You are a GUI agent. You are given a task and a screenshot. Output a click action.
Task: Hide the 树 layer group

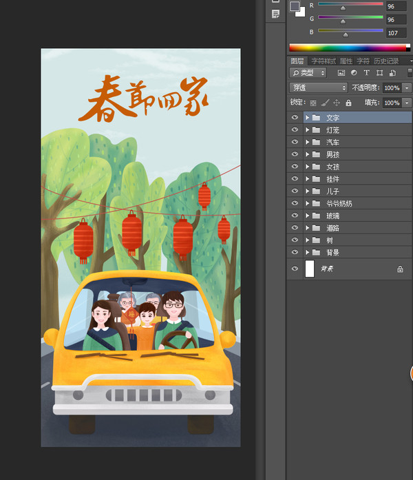click(295, 240)
